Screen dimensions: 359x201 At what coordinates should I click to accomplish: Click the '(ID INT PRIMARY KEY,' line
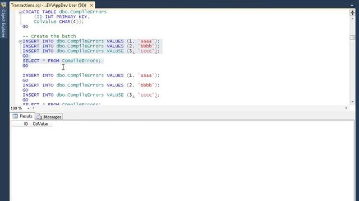click(62, 17)
